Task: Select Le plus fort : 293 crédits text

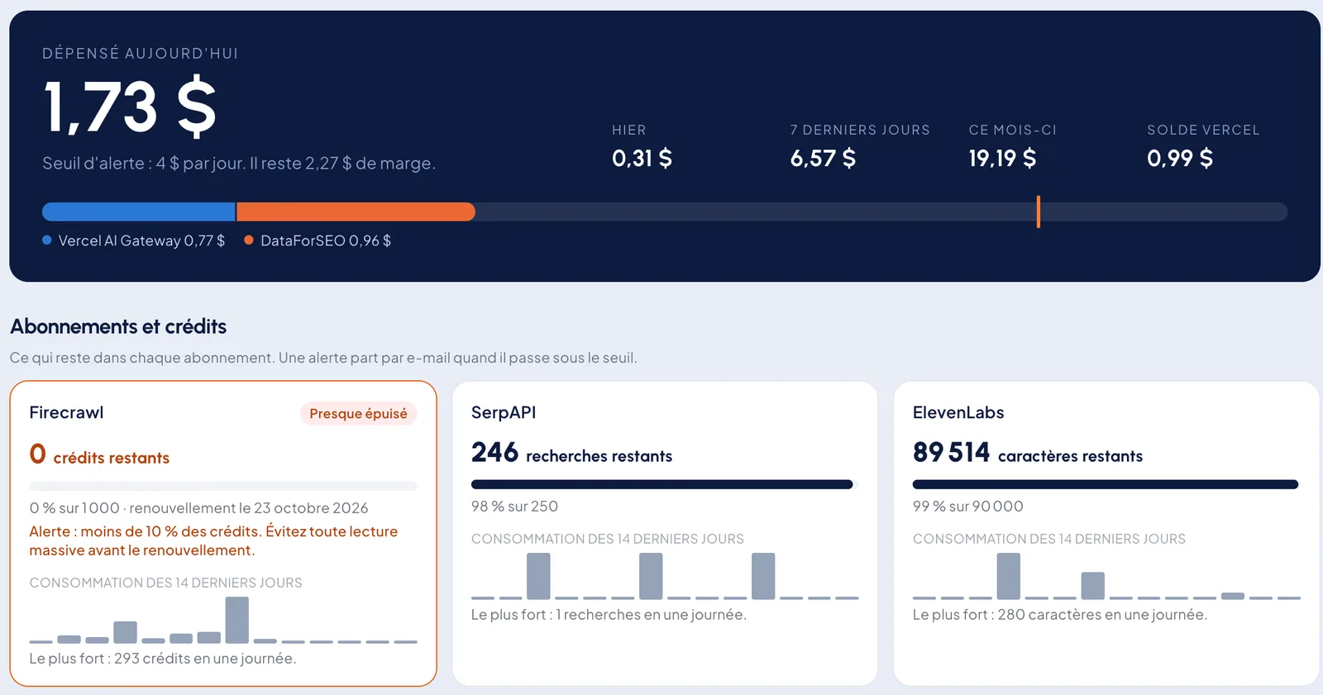Action: (x=162, y=659)
